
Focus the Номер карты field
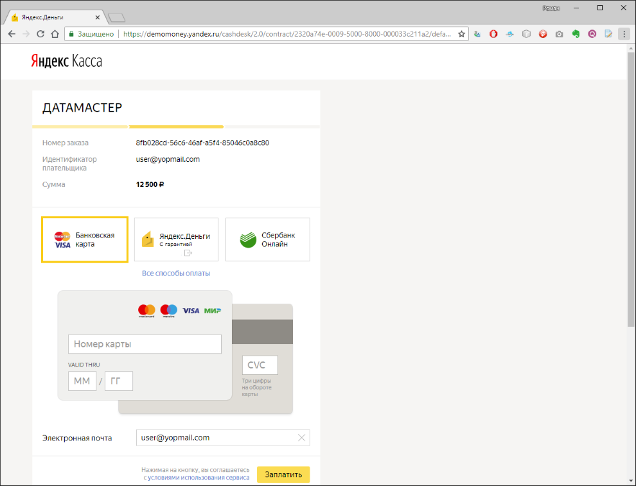[x=145, y=344]
